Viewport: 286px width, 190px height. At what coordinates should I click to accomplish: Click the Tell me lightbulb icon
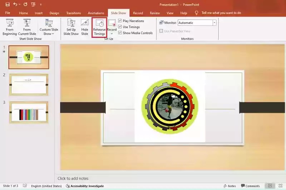(x=196, y=13)
